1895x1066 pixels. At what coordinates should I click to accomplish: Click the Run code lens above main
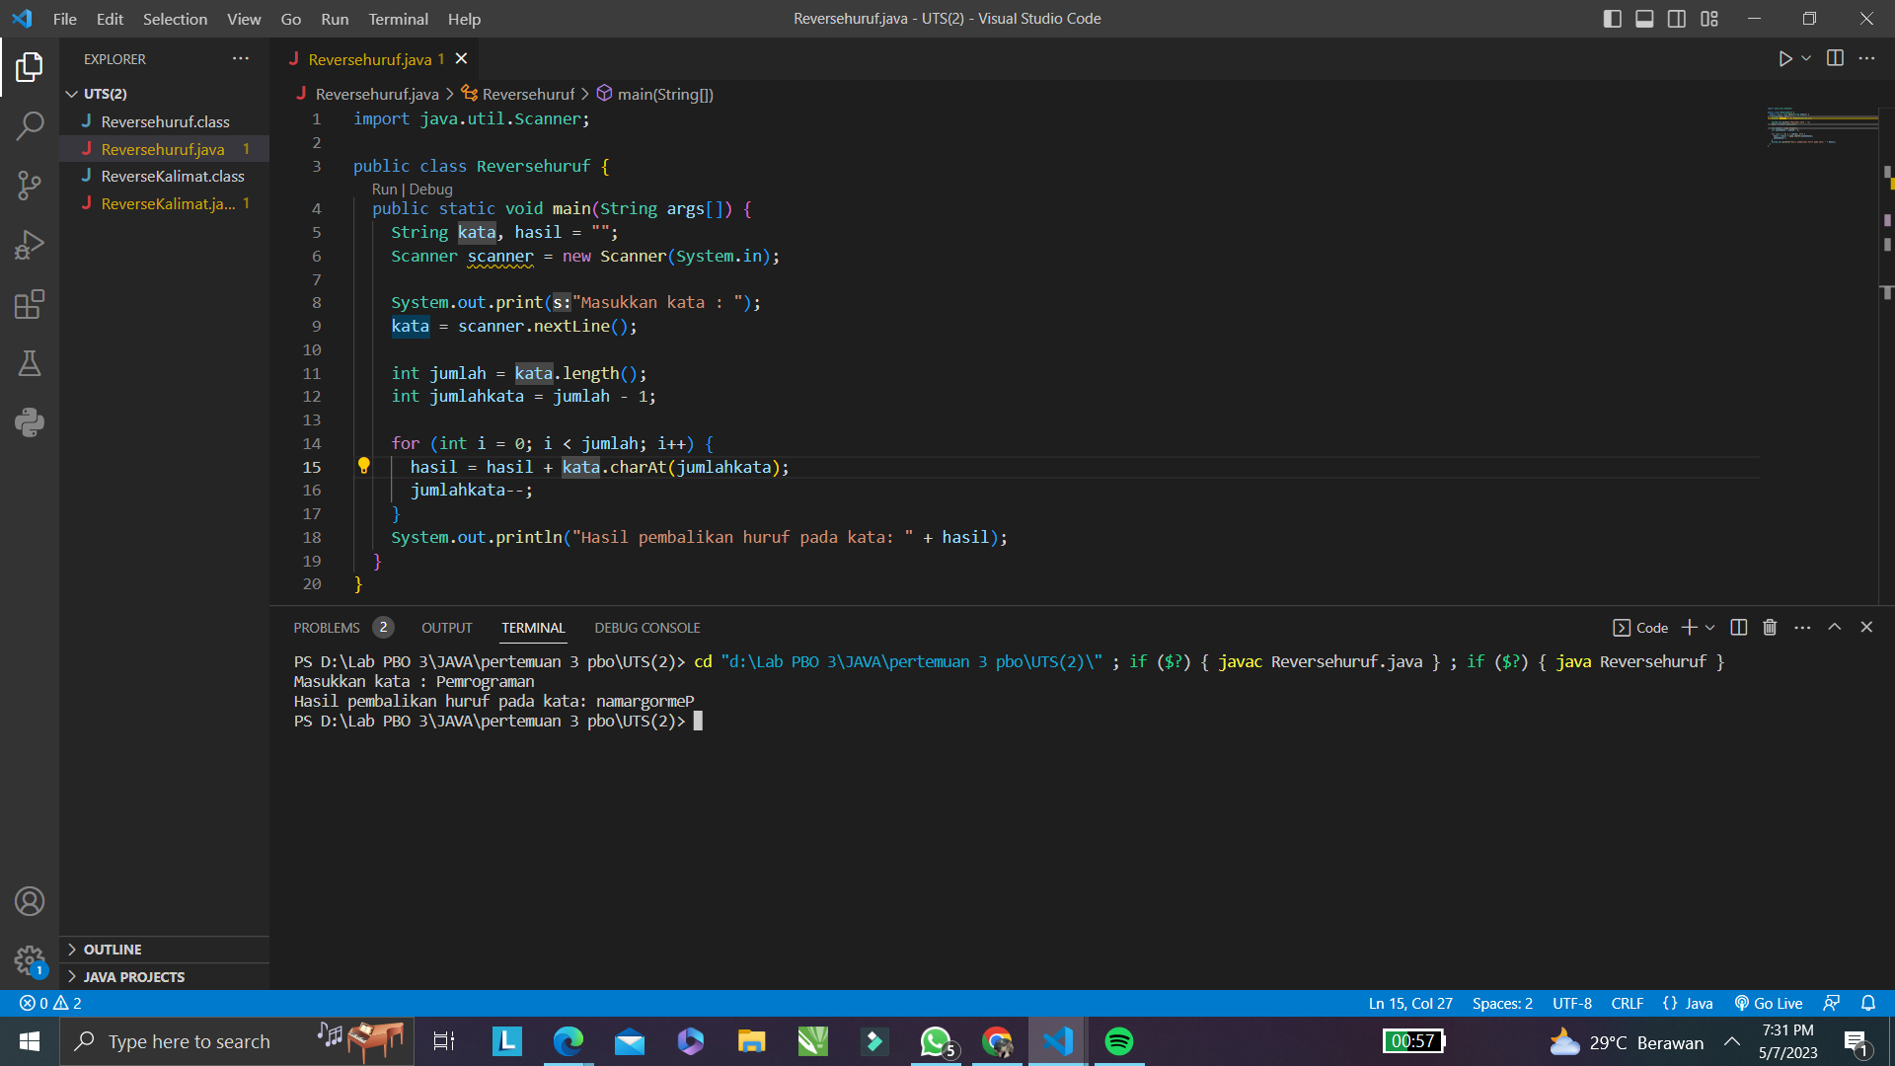pyautogui.click(x=382, y=189)
